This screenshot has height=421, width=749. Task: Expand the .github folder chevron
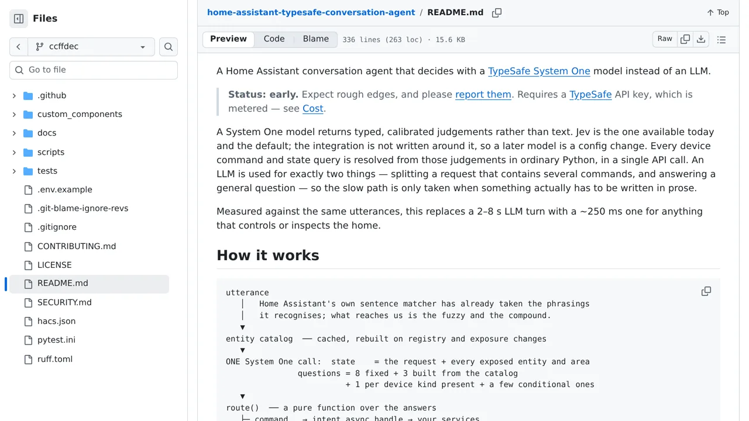point(14,95)
